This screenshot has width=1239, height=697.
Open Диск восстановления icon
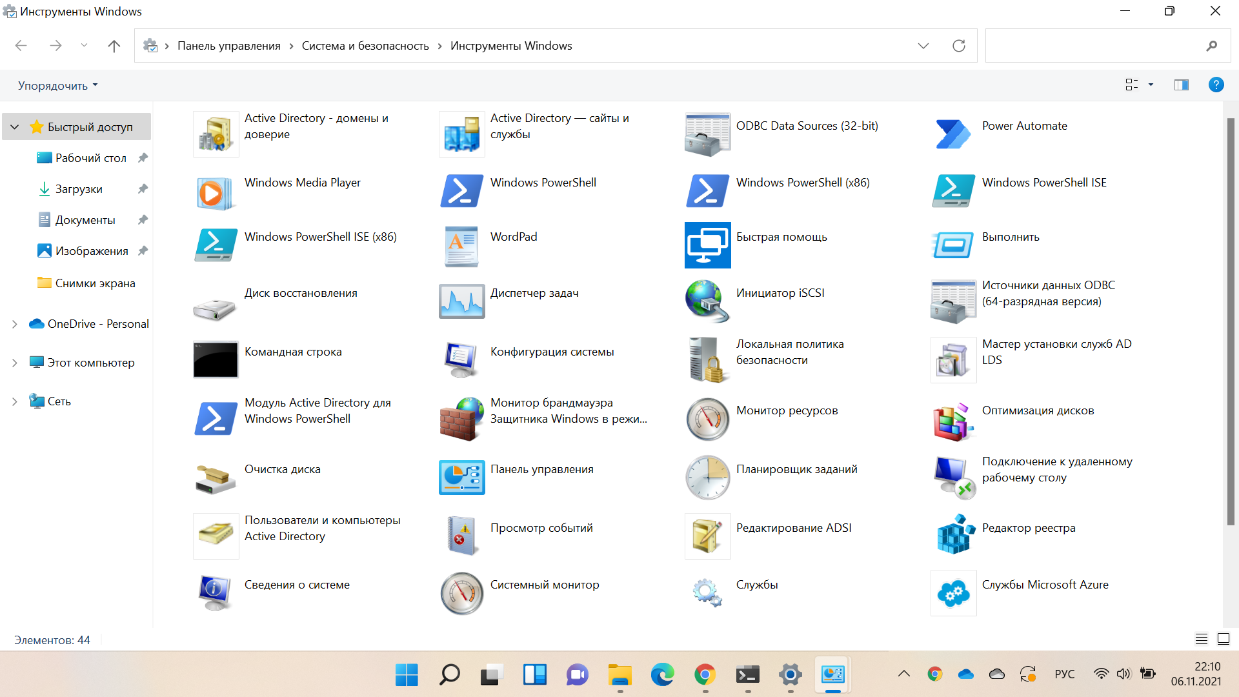click(216, 309)
